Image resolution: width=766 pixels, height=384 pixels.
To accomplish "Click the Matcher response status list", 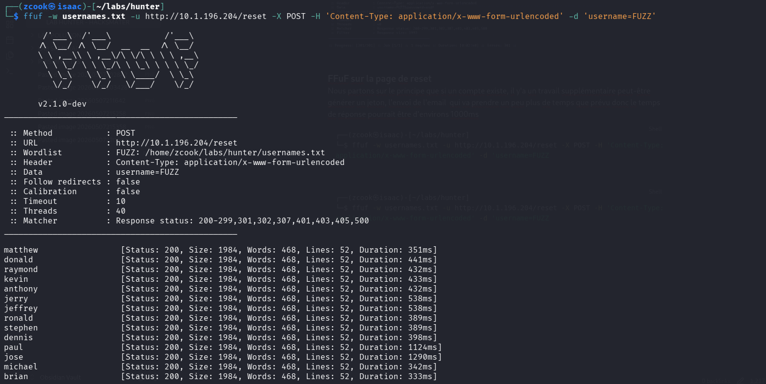I will pyautogui.click(x=243, y=221).
